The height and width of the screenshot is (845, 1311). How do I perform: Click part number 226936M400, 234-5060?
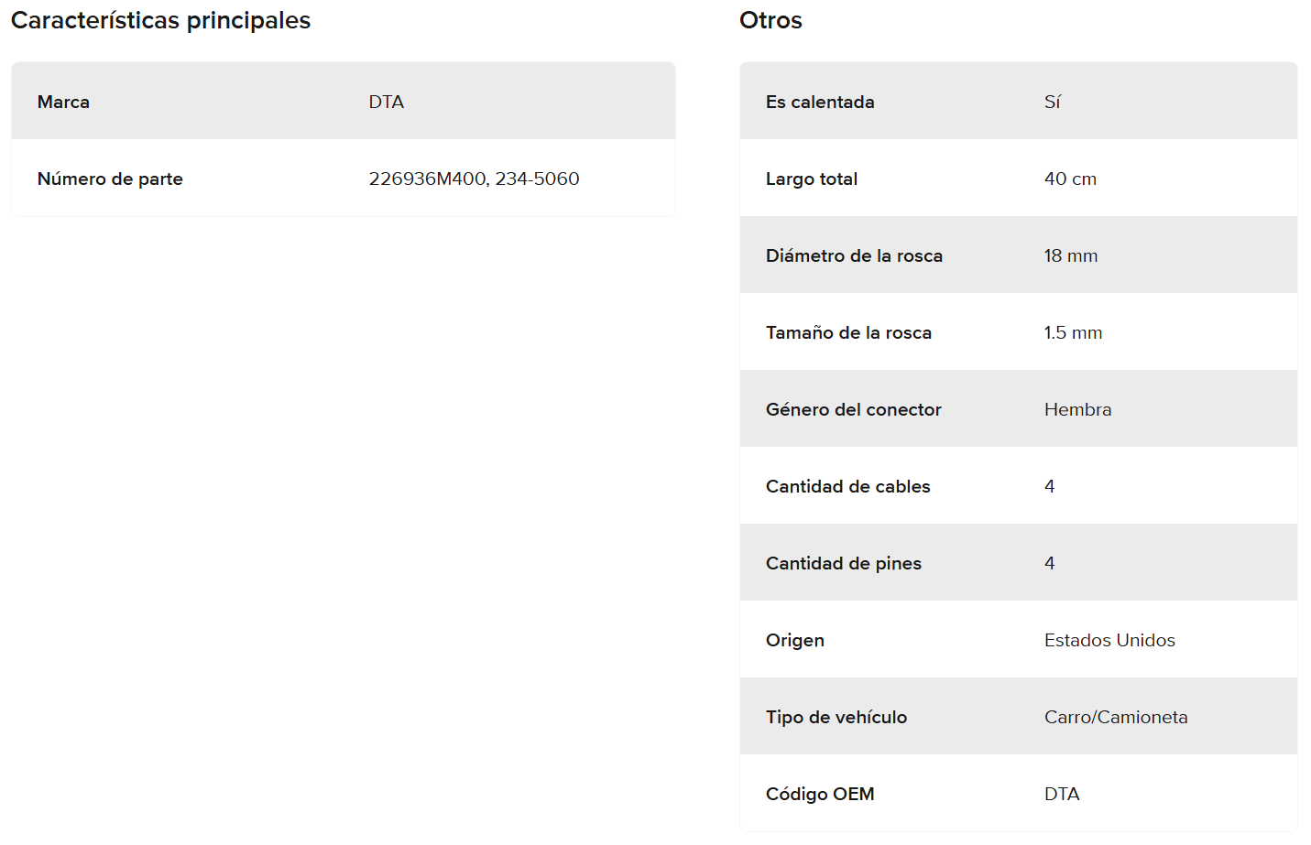click(x=474, y=179)
